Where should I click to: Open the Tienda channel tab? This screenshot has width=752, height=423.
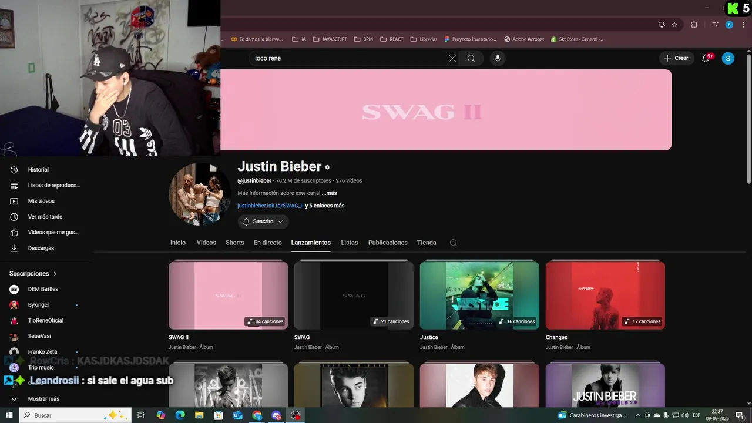427,243
